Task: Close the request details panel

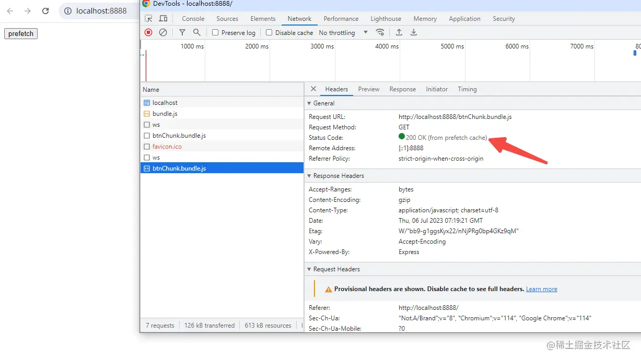Action: pyautogui.click(x=313, y=89)
